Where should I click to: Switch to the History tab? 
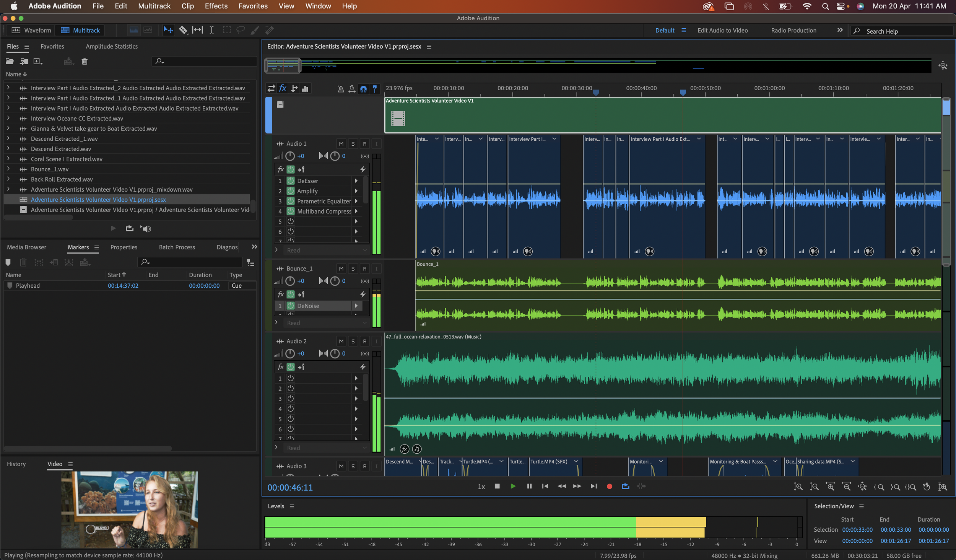16,464
